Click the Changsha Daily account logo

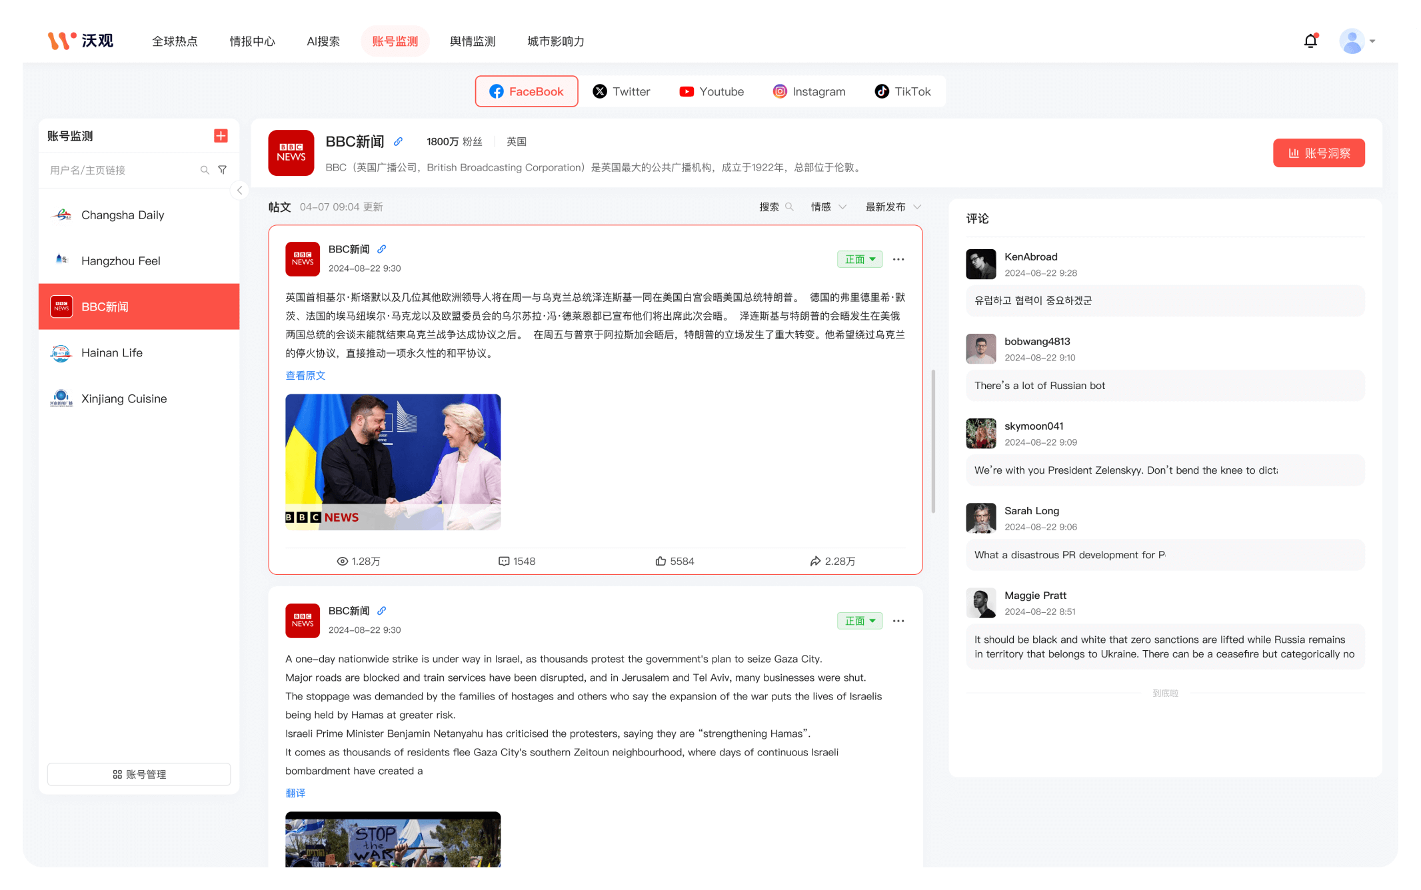tap(61, 215)
